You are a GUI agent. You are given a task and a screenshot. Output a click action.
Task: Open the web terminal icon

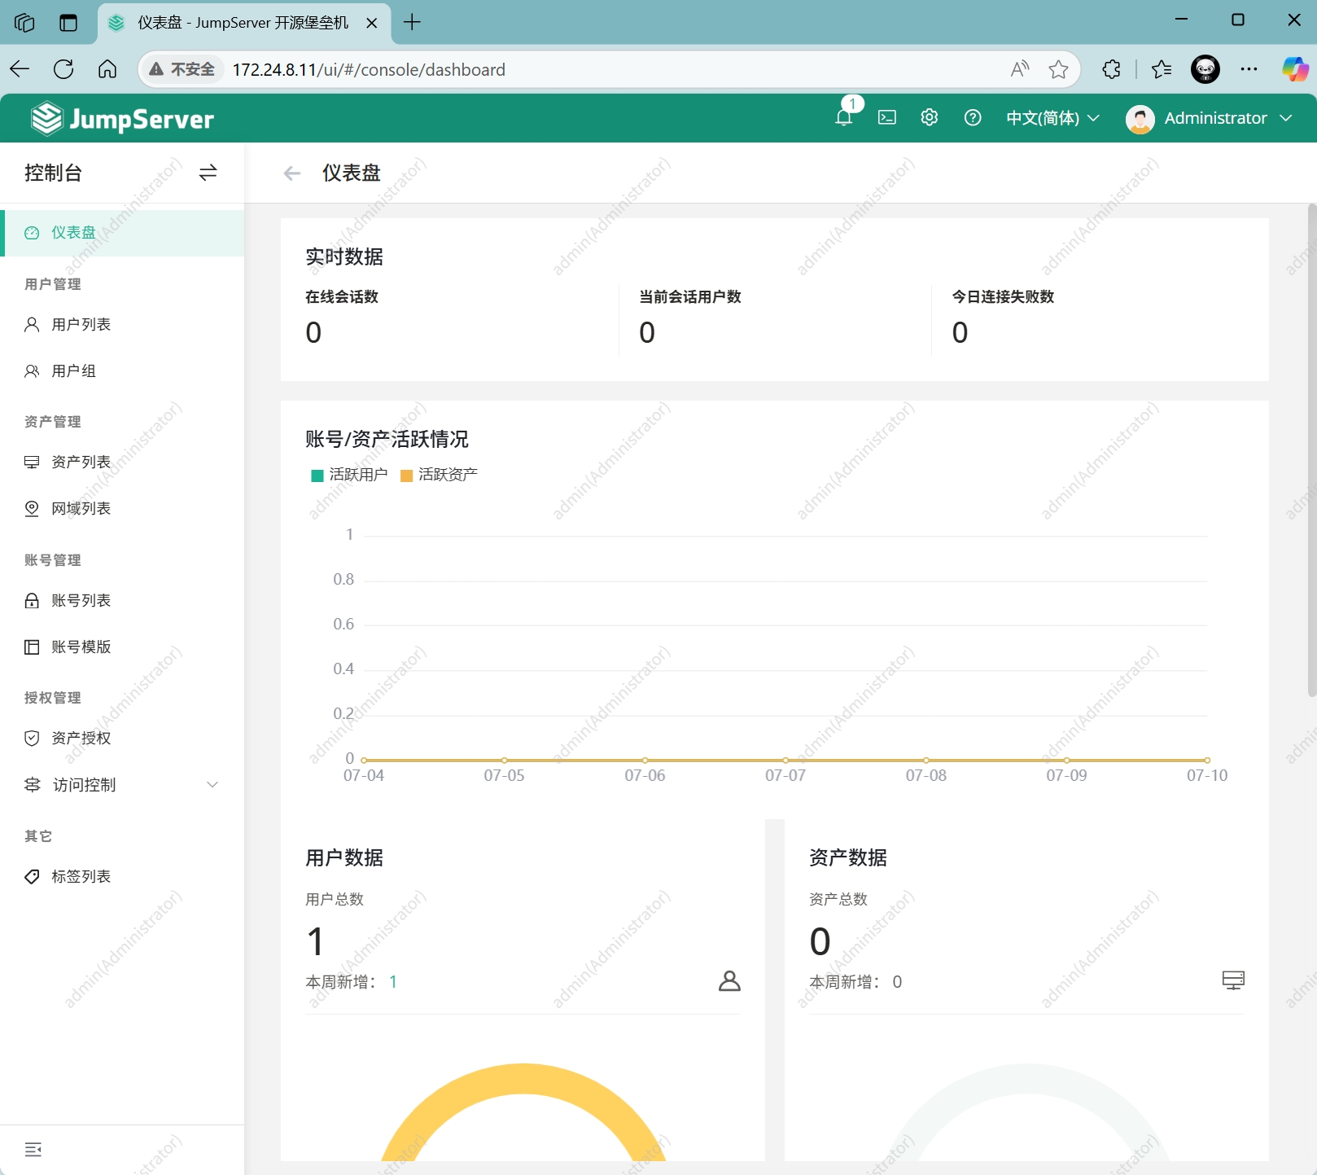coord(887,118)
